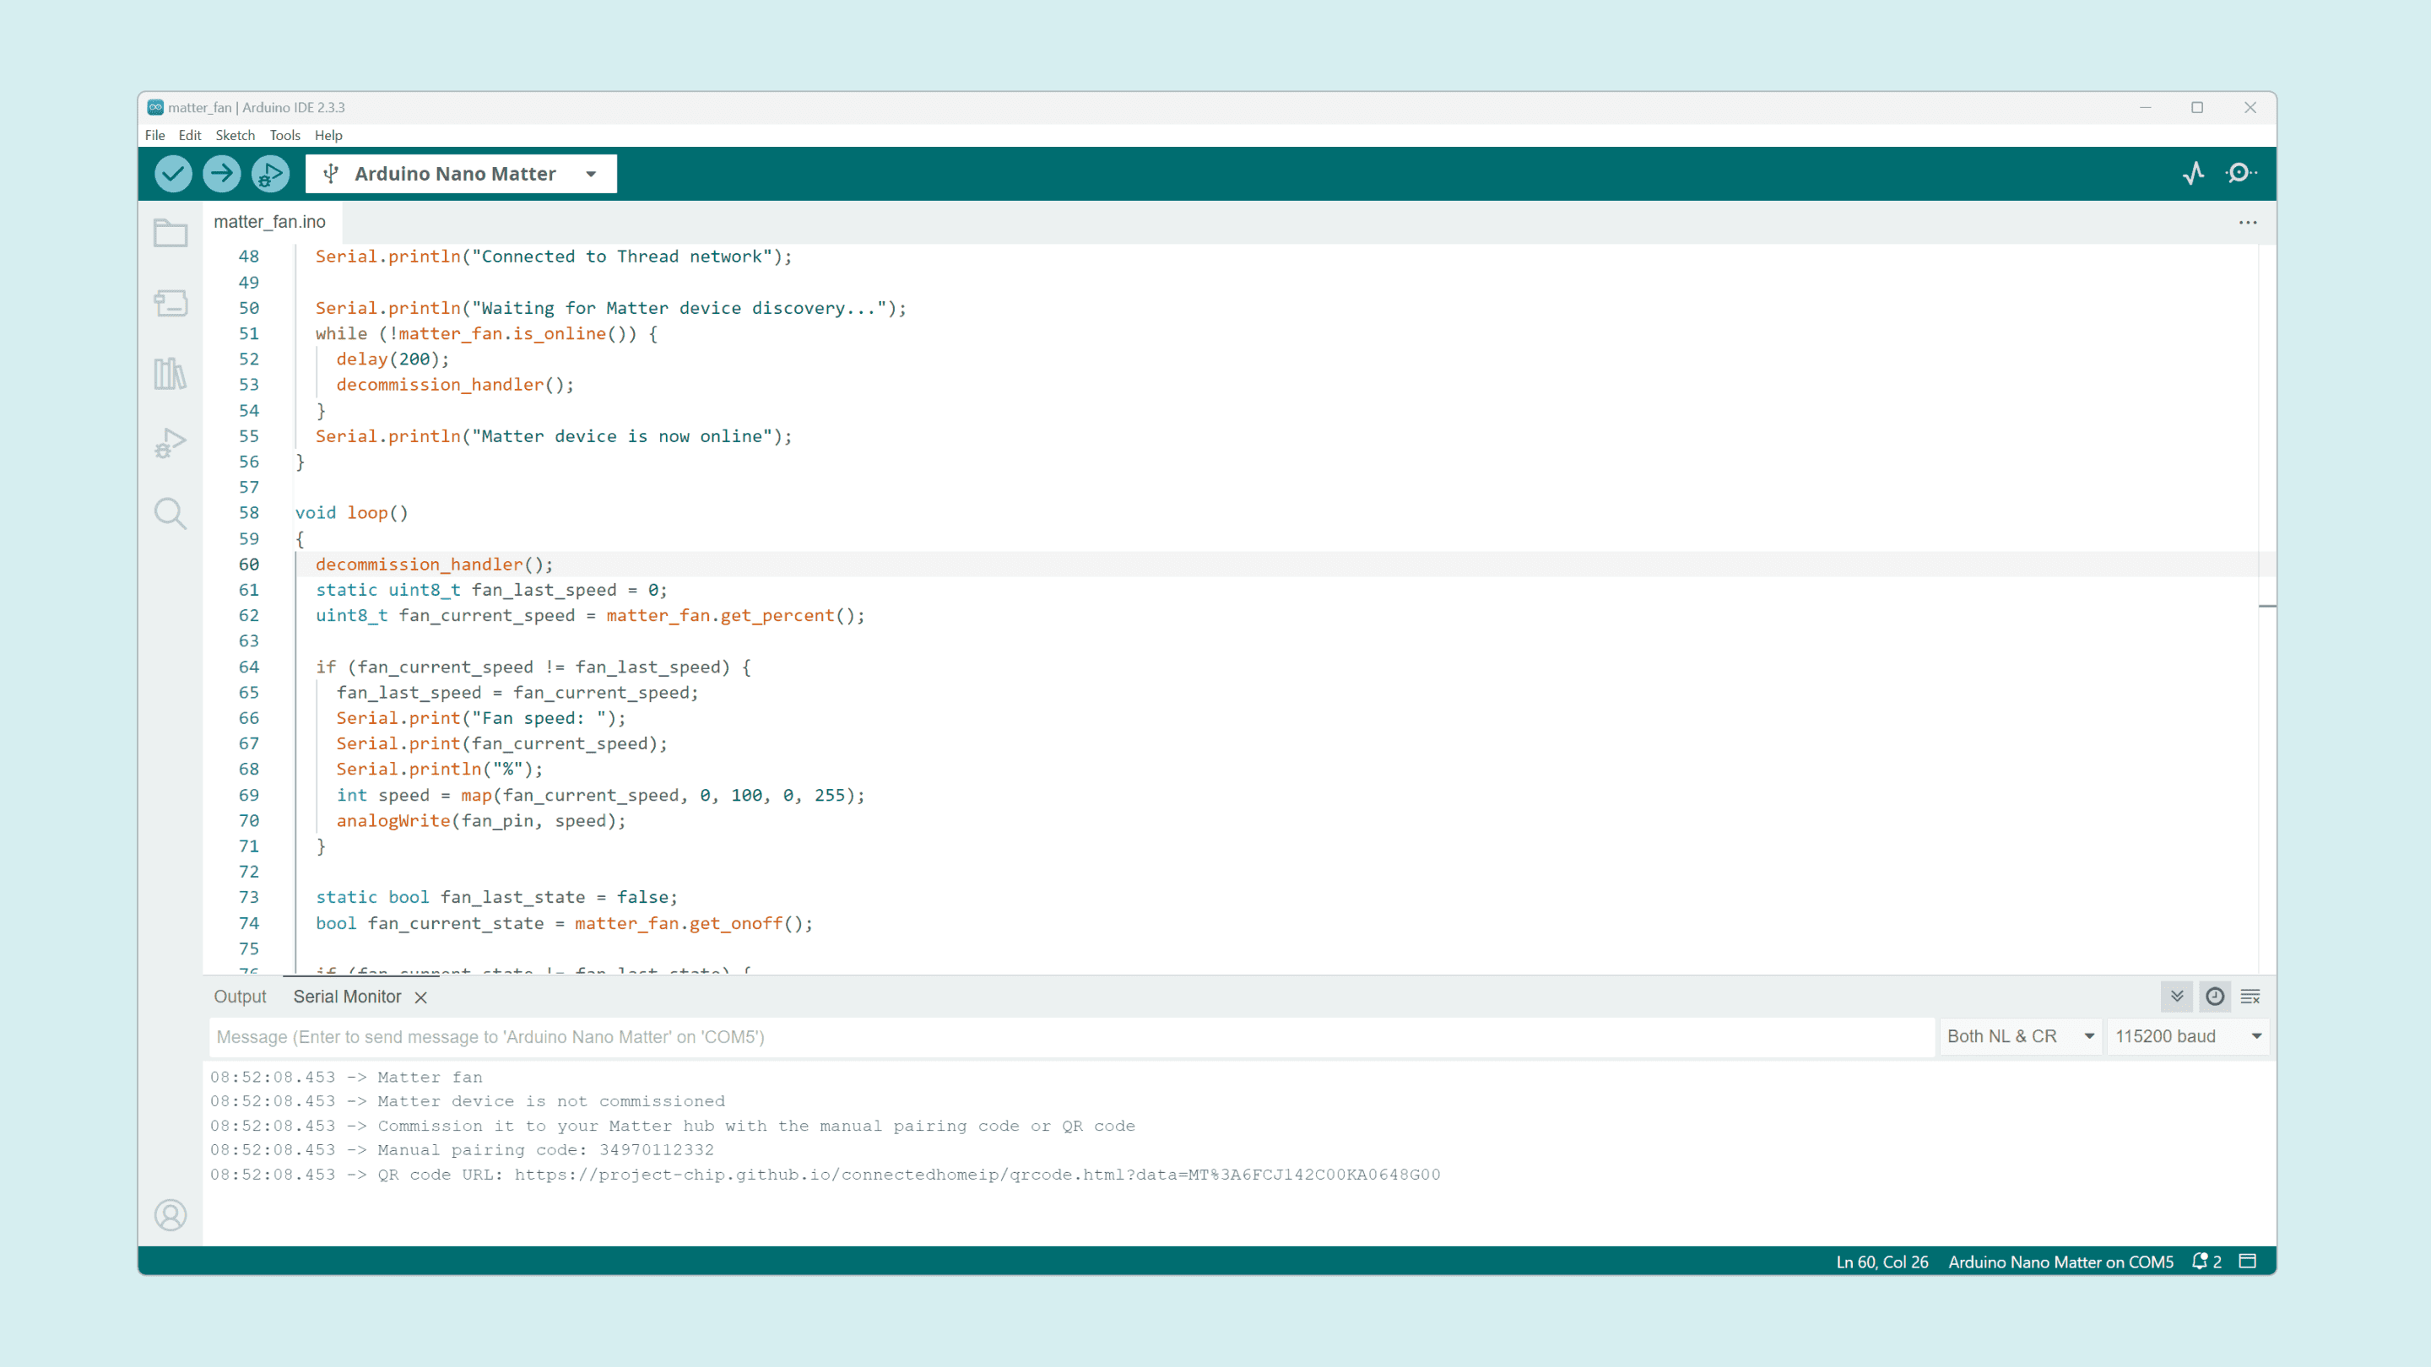
Task: Open the Serial Plotter waveform icon
Action: (x=2193, y=174)
